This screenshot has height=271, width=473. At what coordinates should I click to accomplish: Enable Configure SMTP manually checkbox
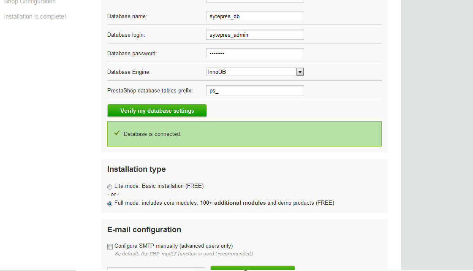pos(110,247)
